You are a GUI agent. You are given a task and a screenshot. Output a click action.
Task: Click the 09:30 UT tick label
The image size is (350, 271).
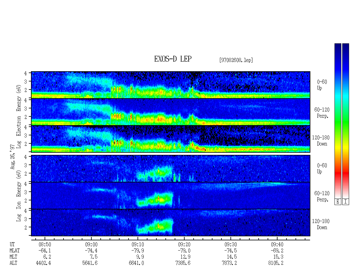[230, 244]
